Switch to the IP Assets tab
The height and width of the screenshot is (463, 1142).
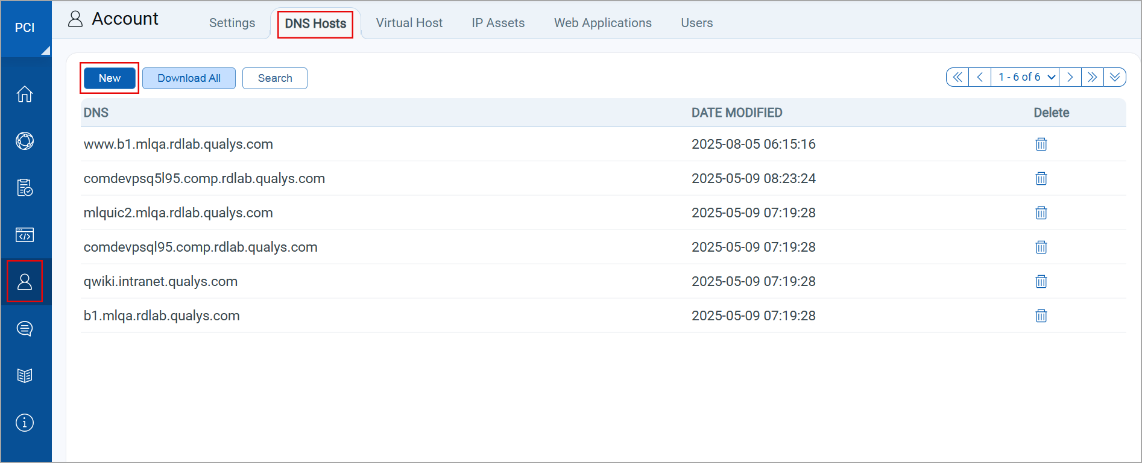[x=498, y=23]
